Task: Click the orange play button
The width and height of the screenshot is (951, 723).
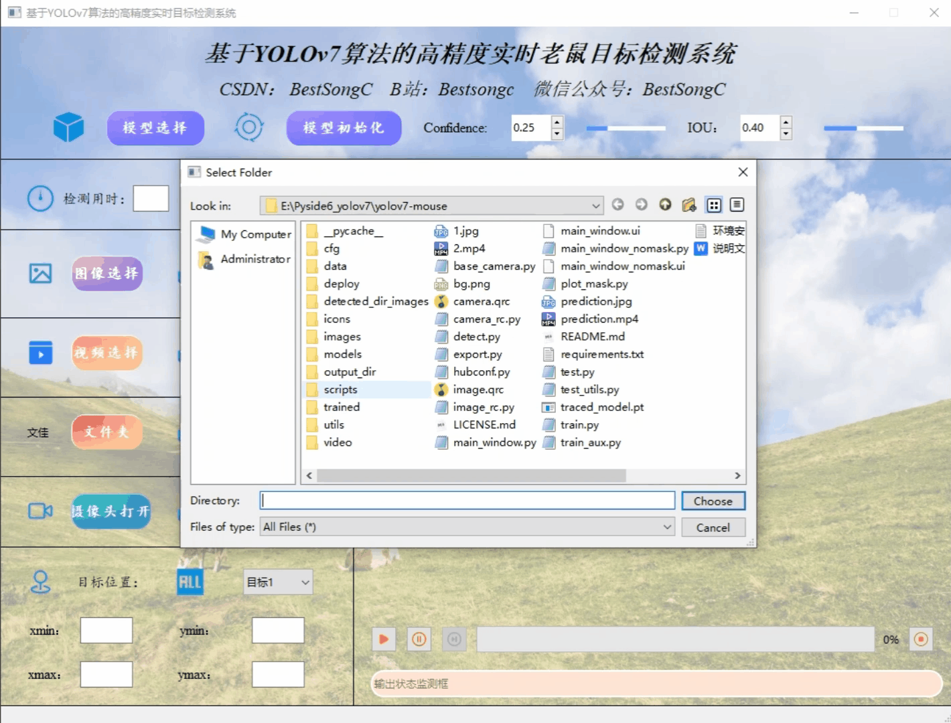Action: [x=384, y=639]
